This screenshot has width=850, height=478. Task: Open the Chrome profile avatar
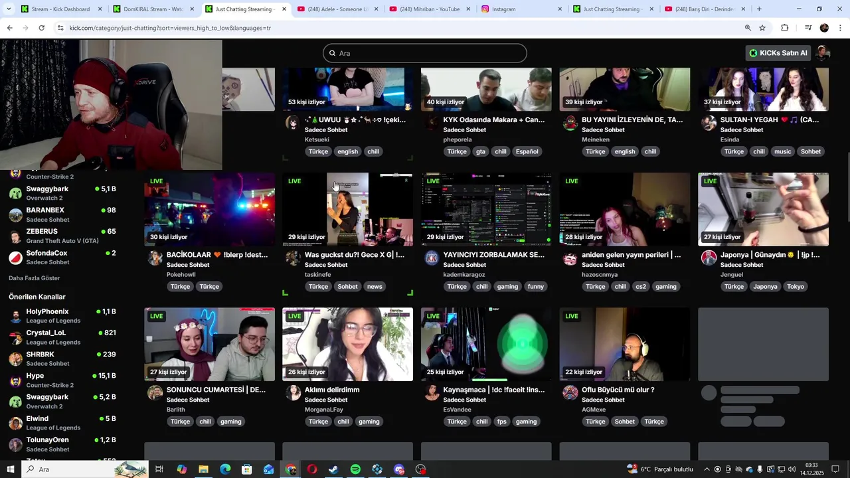[x=824, y=28]
